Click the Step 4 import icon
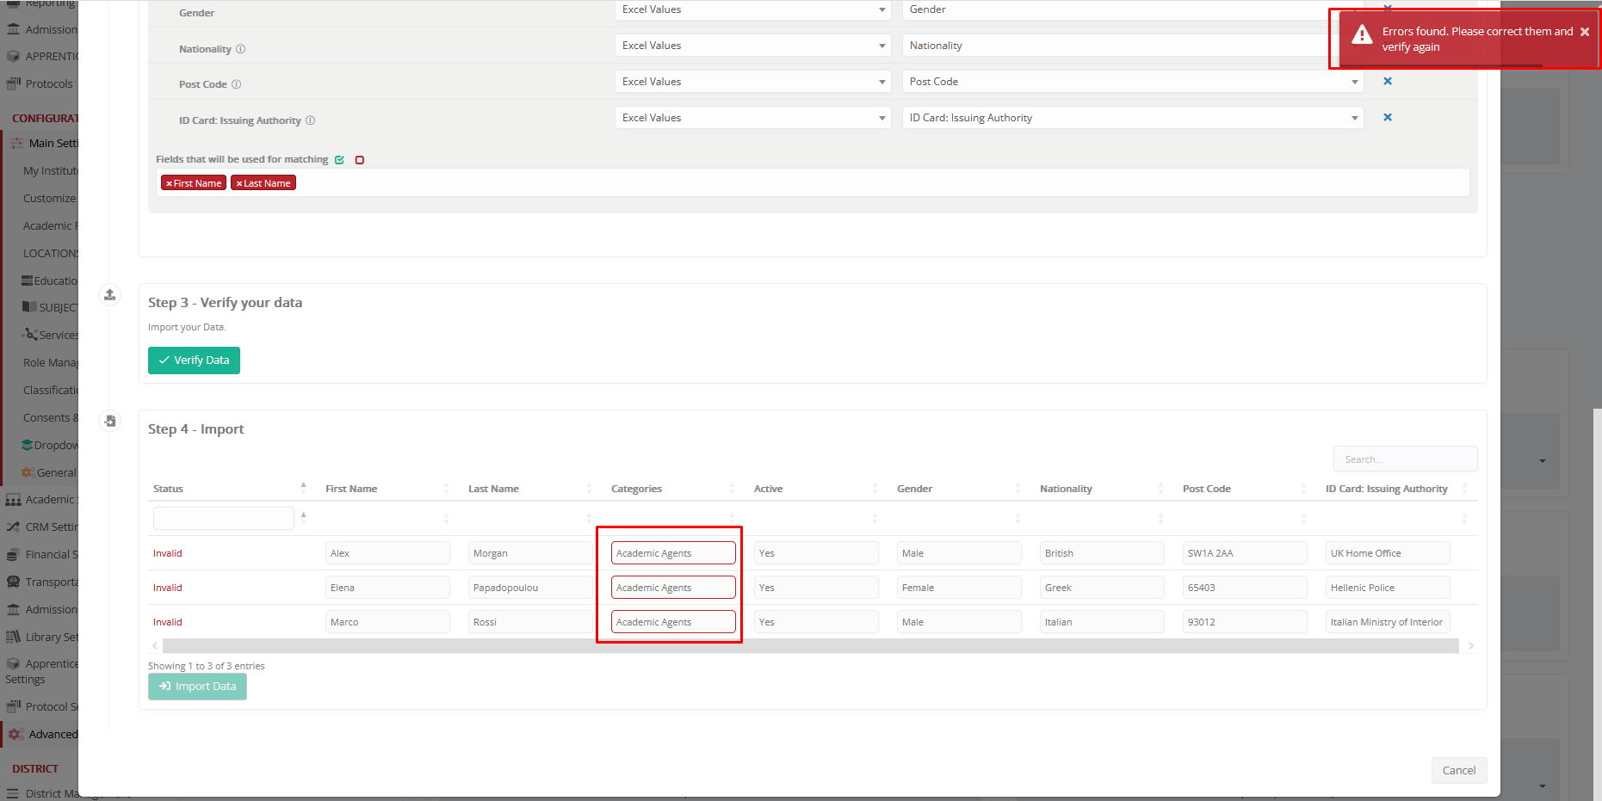The height and width of the screenshot is (801, 1602). tap(109, 421)
